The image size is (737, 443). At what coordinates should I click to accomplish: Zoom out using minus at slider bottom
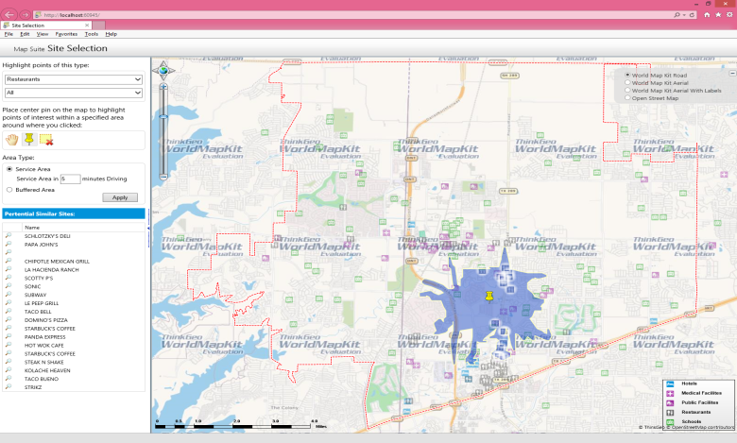click(x=163, y=177)
